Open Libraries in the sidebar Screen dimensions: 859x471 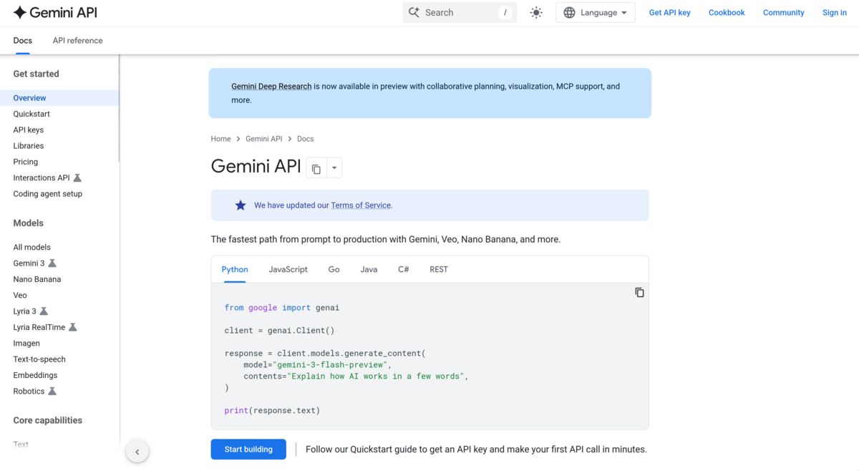coord(29,146)
